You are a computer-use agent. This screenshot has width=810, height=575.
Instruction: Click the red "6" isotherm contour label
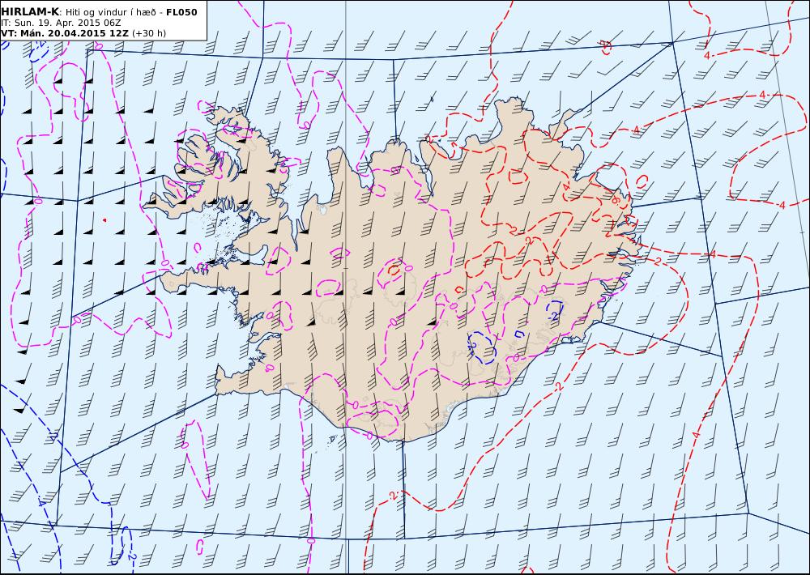pyautogui.click(x=616, y=200)
